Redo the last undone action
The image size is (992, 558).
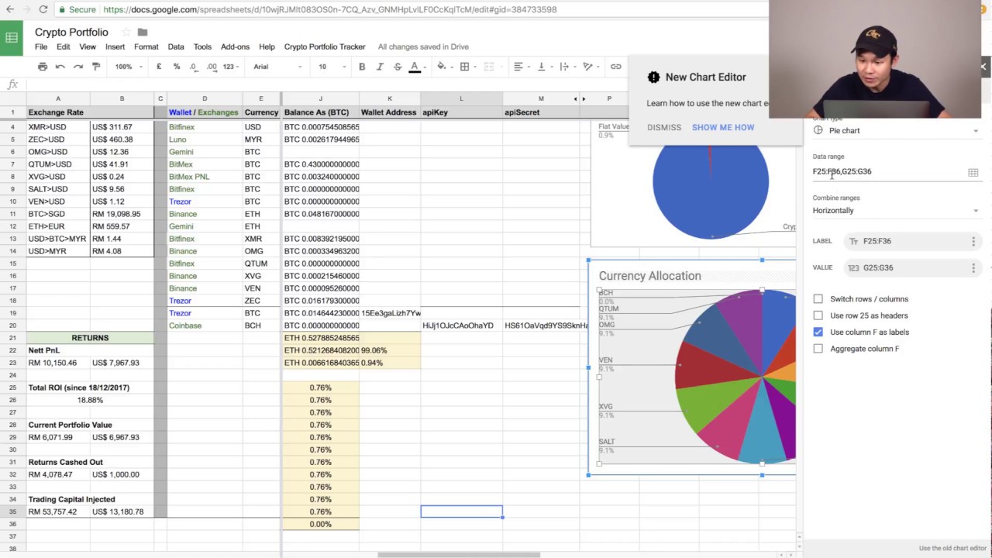click(x=78, y=67)
